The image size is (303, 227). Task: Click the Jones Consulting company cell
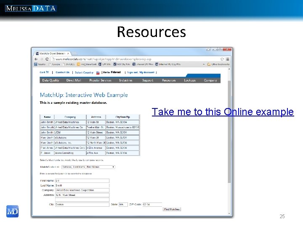pos(70,153)
